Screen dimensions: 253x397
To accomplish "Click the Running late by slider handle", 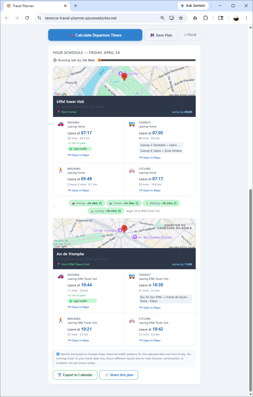I will pyautogui.click(x=100, y=60).
